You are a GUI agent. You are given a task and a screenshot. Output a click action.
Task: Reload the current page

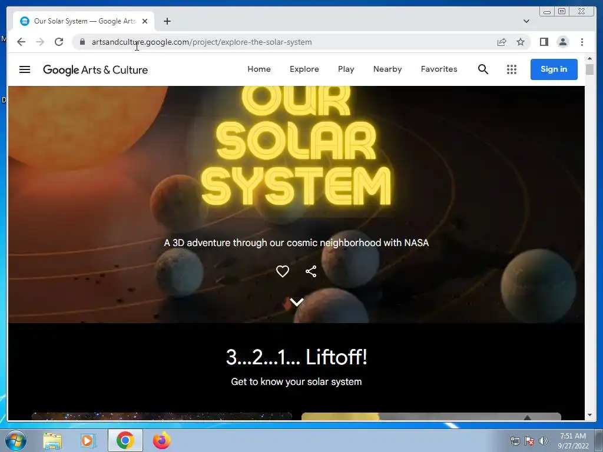(59, 42)
